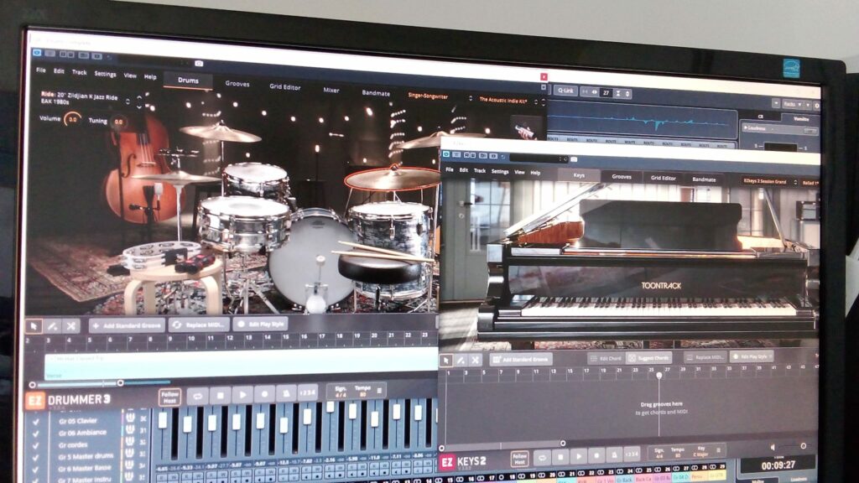This screenshot has width=859, height=483.
Task: Toggle Follow Host in EZkeys
Action: pos(519,458)
